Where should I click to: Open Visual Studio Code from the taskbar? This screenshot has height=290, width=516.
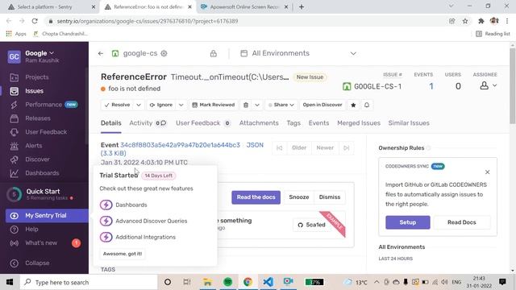point(268,282)
